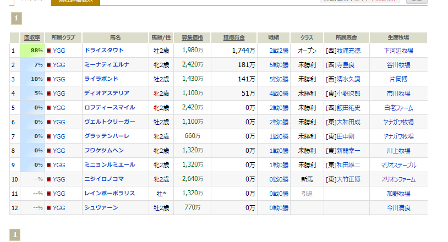Click the YGG club icon beside ライラボンド
The width and height of the screenshot is (448, 242).
click(50, 79)
